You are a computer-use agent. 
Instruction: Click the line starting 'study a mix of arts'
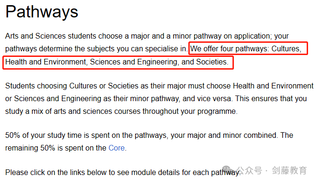pos(121,111)
